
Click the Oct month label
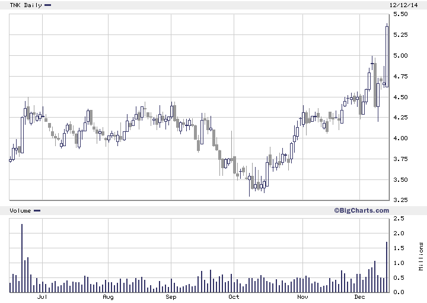(x=234, y=296)
